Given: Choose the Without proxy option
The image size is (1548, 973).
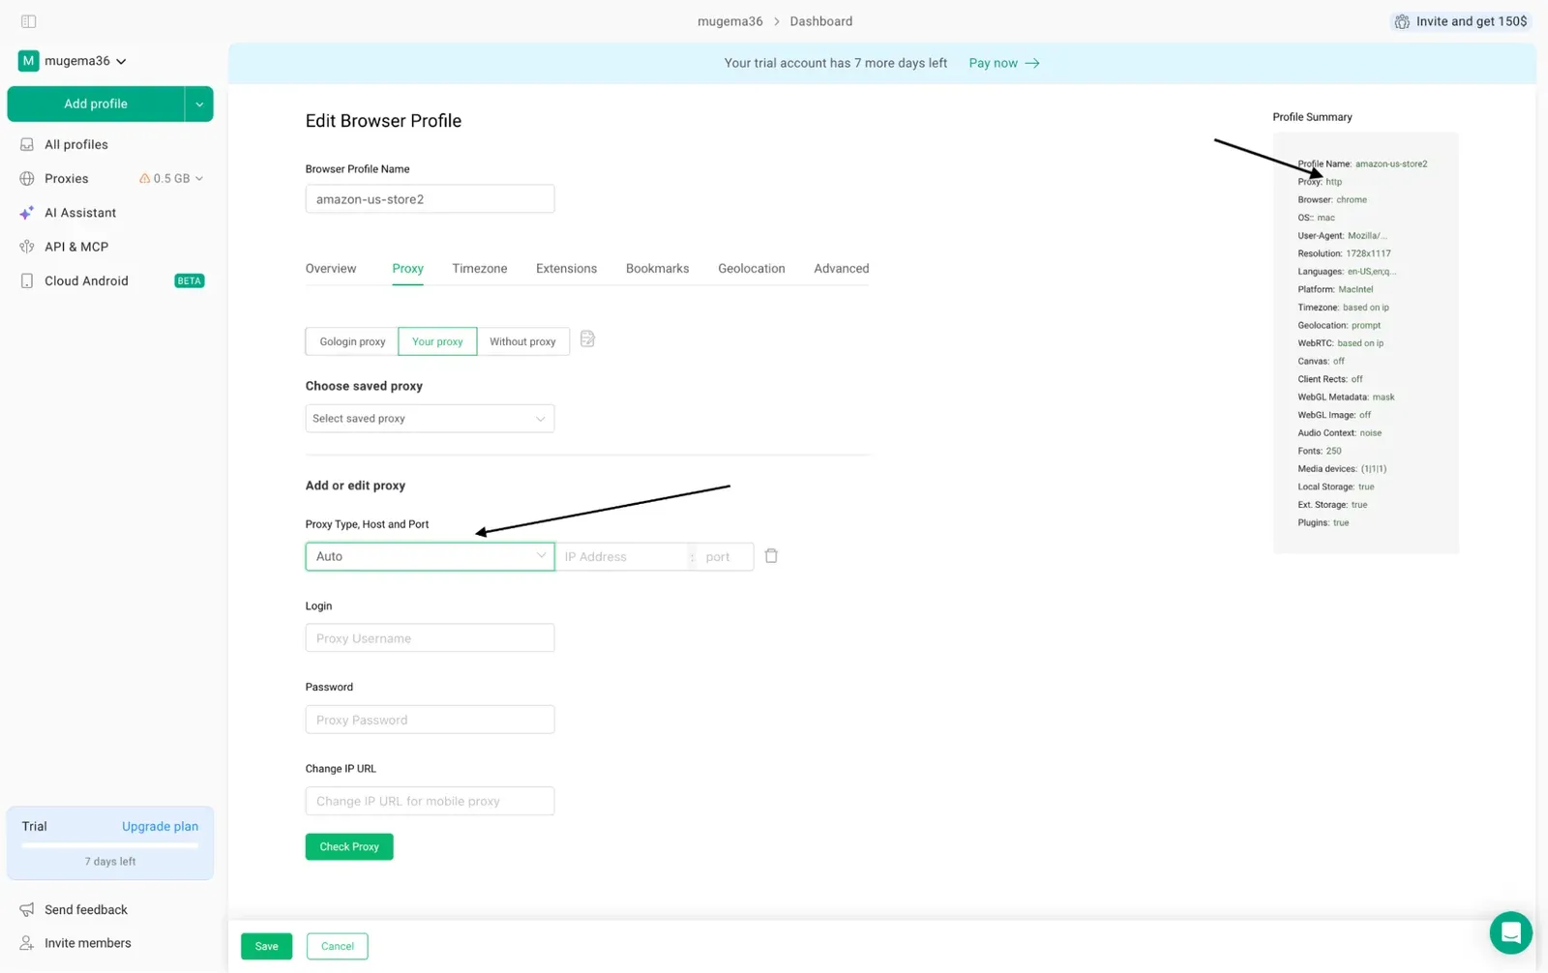Looking at the screenshot, I should click(x=522, y=341).
